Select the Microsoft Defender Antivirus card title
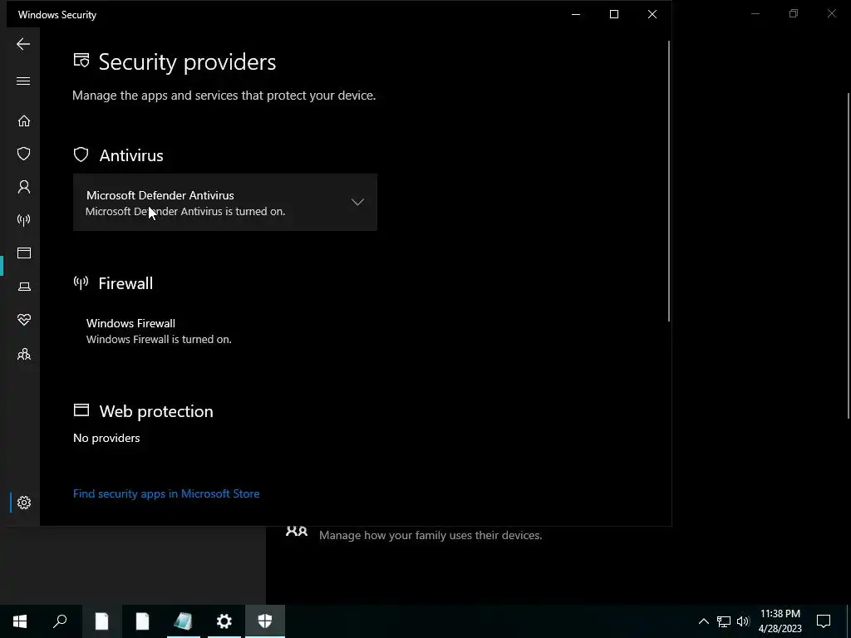 [x=160, y=195]
